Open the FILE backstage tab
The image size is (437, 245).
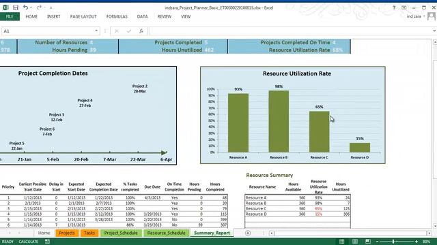(10, 16)
